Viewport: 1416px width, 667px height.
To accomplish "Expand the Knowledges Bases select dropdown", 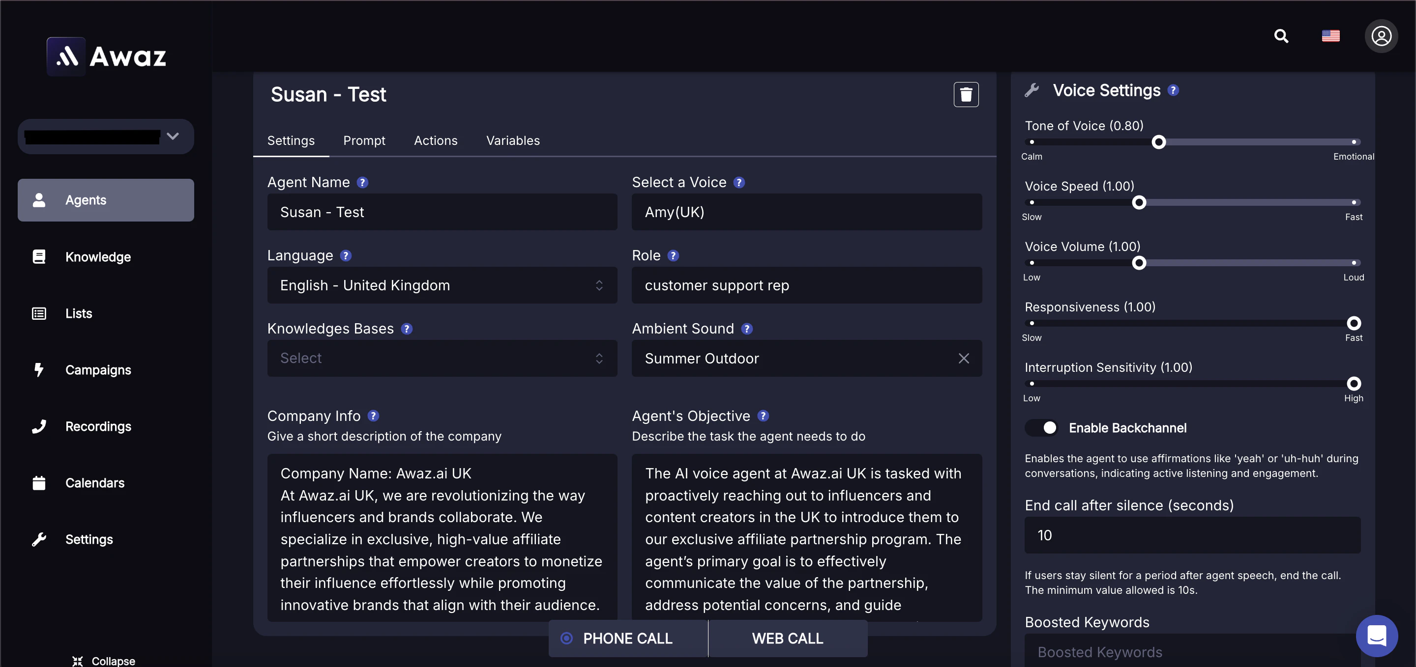I will (x=442, y=358).
